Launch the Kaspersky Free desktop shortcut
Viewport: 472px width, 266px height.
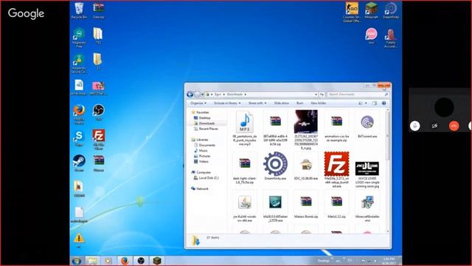pos(79,38)
